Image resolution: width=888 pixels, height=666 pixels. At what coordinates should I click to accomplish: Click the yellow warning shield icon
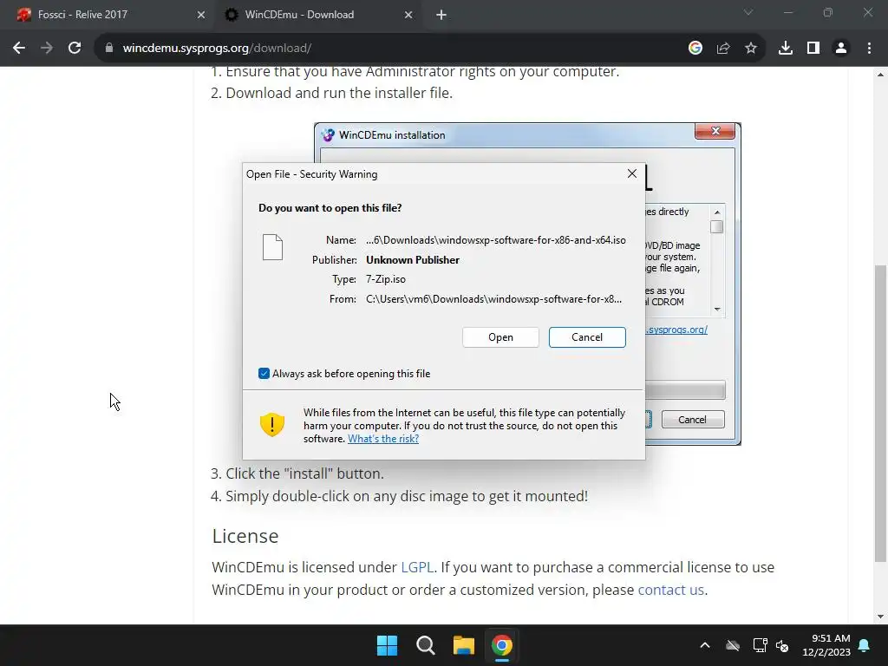pyautogui.click(x=271, y=425)
